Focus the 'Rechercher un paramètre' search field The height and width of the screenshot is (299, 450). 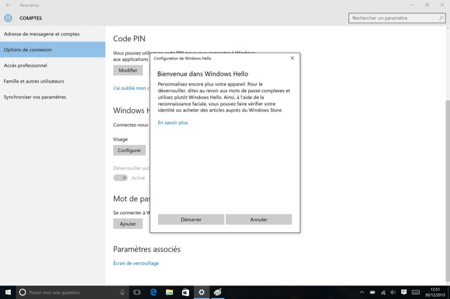click(392, 18)
